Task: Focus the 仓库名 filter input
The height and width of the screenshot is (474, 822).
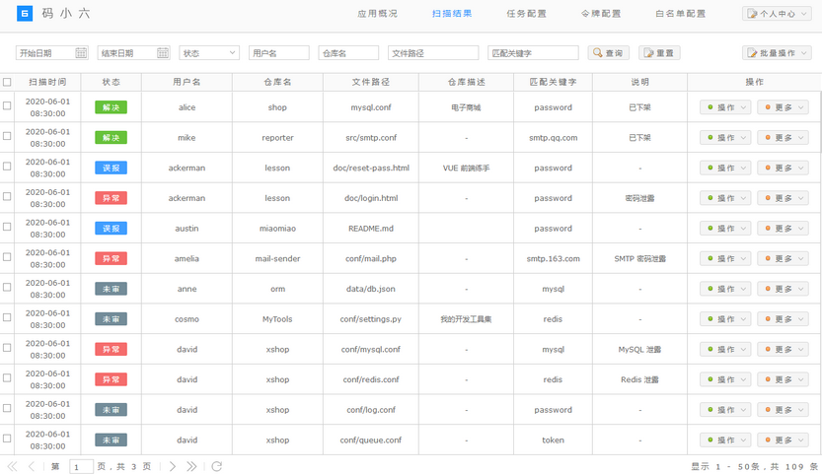Action: coord(348,53)
